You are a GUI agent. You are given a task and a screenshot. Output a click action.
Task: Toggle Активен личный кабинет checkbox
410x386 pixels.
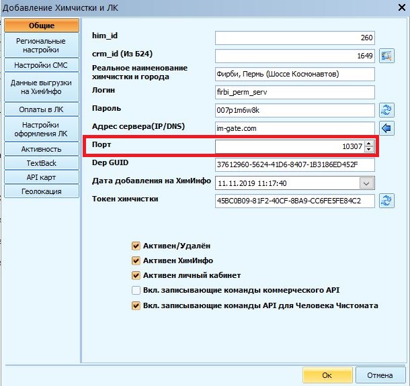(x=136, y=275)
